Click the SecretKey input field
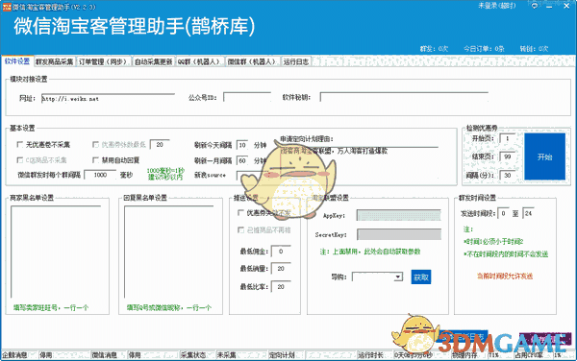This screenshot has height=361, width=577. [x=399, y=234]
